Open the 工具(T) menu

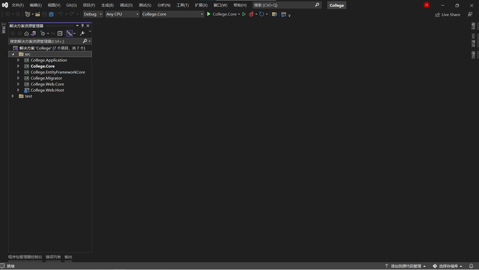(183, 5)
